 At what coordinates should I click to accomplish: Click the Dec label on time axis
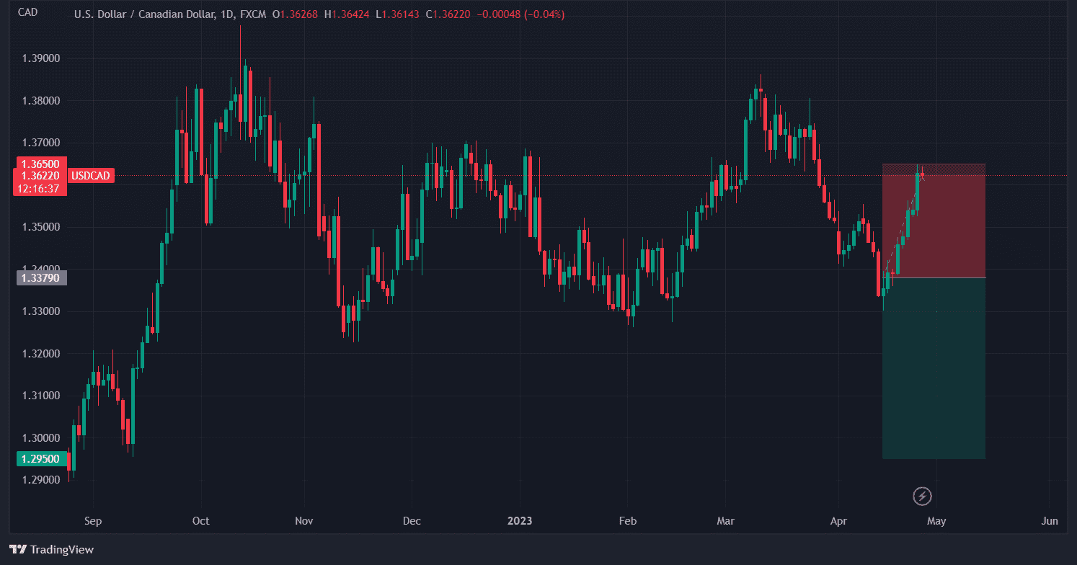(x=412, y=521)
